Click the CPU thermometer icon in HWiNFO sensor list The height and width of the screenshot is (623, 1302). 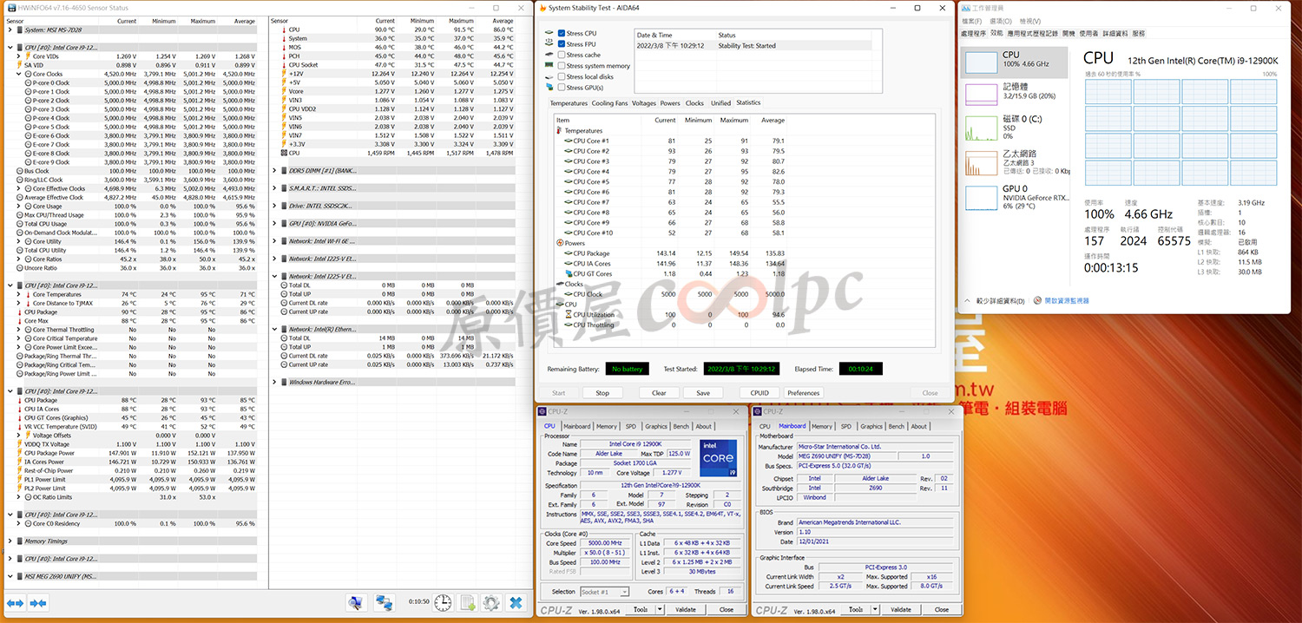coord(283,30)
